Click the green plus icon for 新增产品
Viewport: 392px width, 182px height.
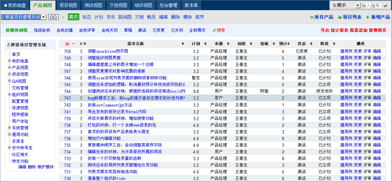[368, 17]
